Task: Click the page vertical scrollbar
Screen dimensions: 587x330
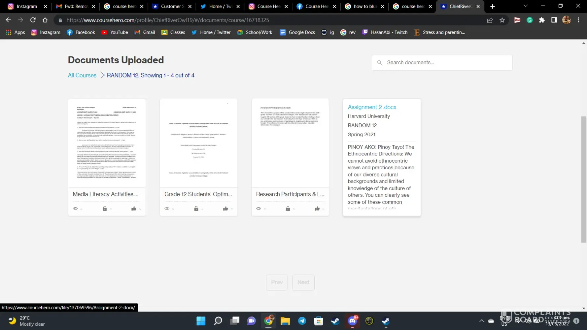Action: (584, 179)
